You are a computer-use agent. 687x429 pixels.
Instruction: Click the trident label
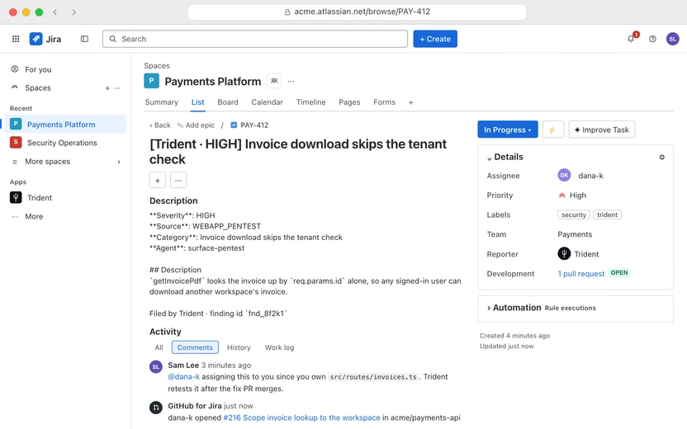click(607, 215)
